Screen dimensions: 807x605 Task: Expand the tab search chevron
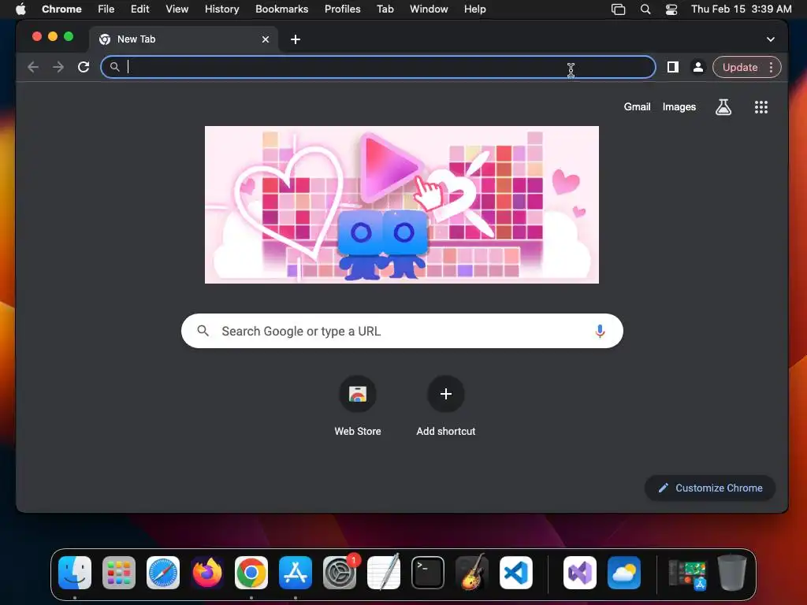tap(771, 39)
